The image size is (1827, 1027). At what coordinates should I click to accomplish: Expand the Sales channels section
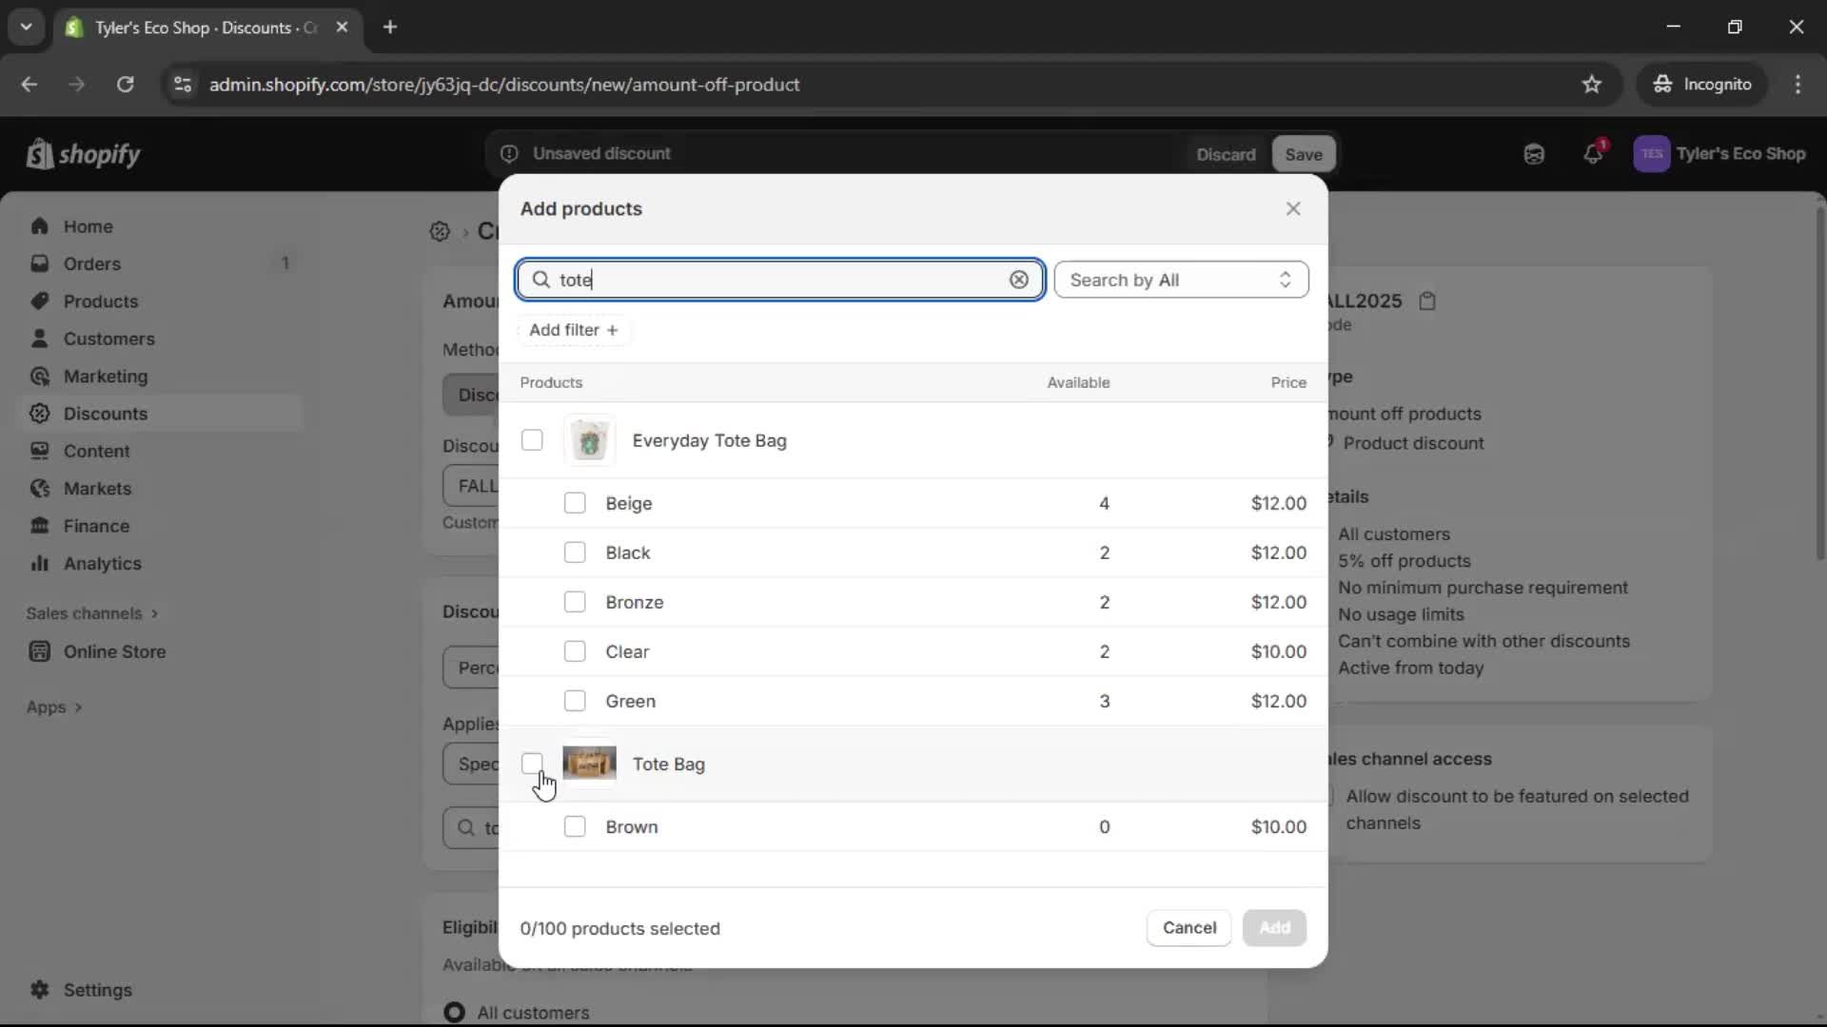(92, 613)
